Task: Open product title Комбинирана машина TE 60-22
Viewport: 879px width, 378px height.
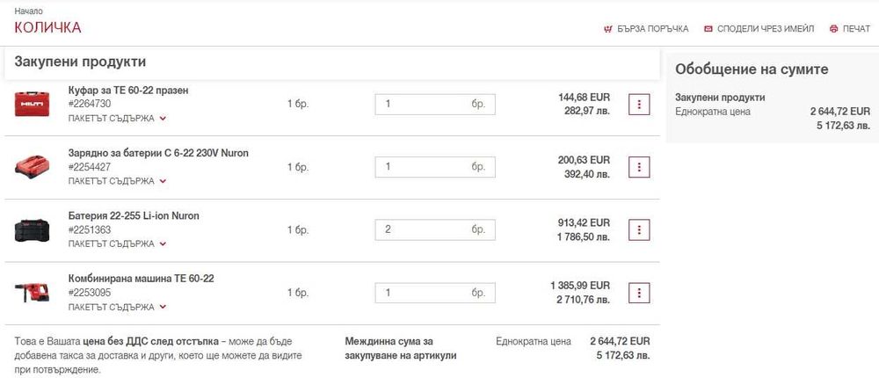Action: tap(142, 279)
